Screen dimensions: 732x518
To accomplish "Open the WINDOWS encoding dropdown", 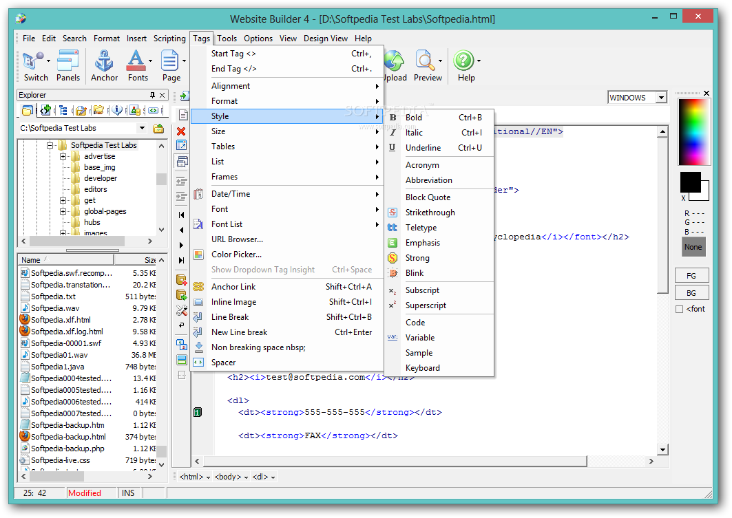I will pyautogui.click(x=661, y=98).
